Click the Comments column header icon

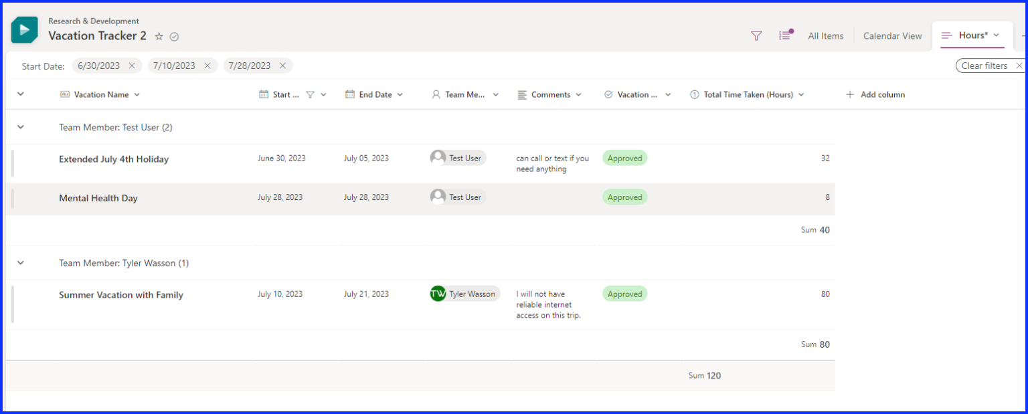(523, 94)
